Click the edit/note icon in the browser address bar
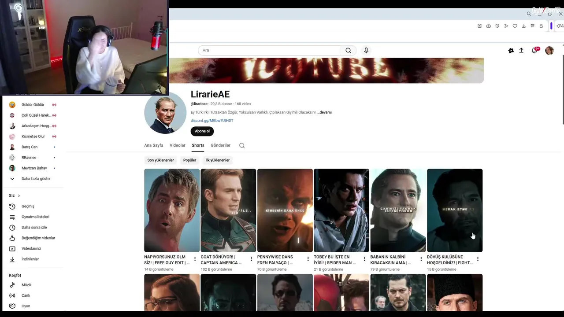564x317 pixels. coord(480,26)
